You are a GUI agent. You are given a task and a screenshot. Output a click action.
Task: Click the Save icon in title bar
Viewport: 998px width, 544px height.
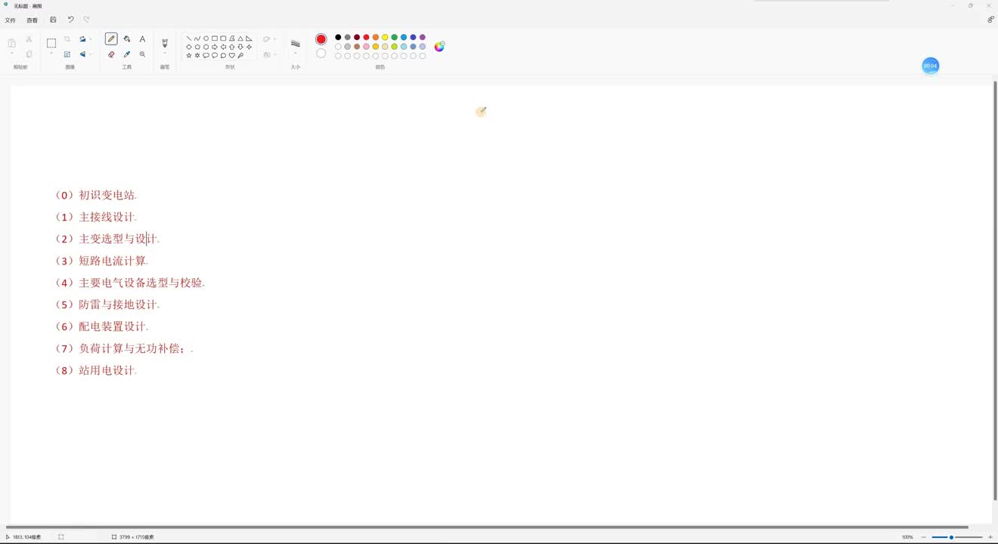pos(53,20)
